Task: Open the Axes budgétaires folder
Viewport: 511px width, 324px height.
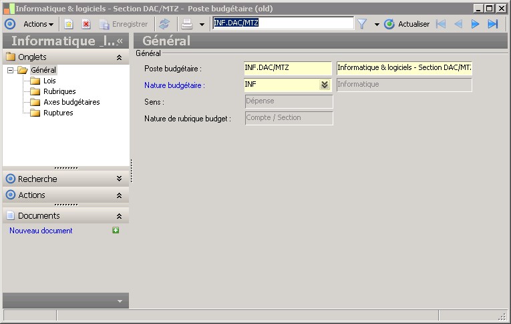Action: (71, 102)
